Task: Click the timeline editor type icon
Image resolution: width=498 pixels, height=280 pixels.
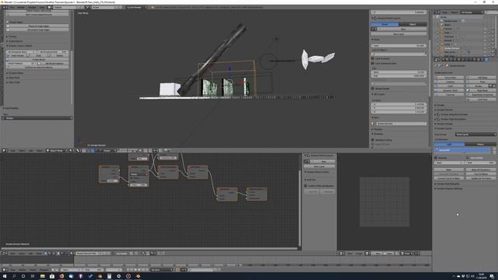Action: 4,270
